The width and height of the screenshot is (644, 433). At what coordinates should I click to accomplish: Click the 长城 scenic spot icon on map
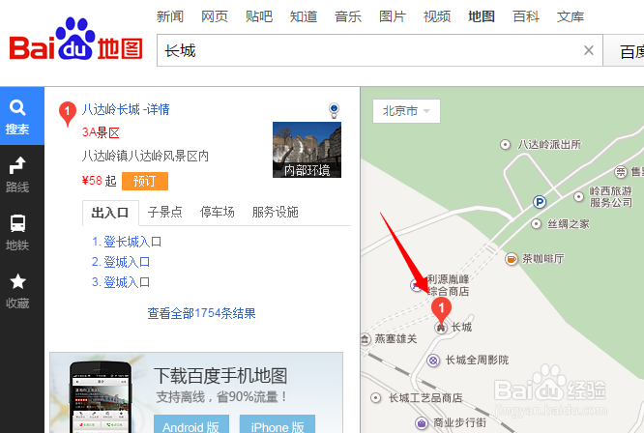pyautogui.click(x=441, y=328)
